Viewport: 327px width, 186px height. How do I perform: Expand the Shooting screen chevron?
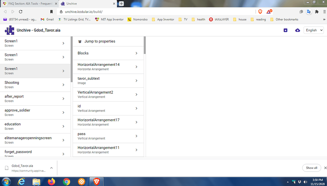(64, 85)
